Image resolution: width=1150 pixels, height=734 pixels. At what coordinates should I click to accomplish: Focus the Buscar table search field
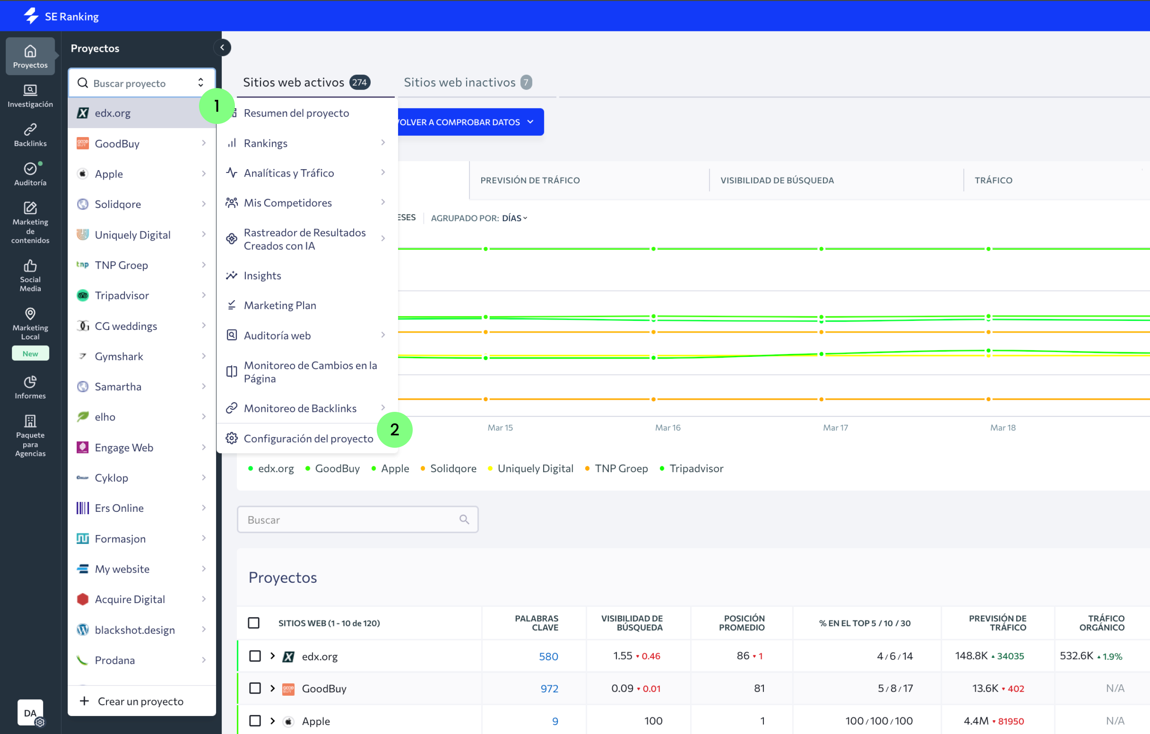click(x=357, y=519)
